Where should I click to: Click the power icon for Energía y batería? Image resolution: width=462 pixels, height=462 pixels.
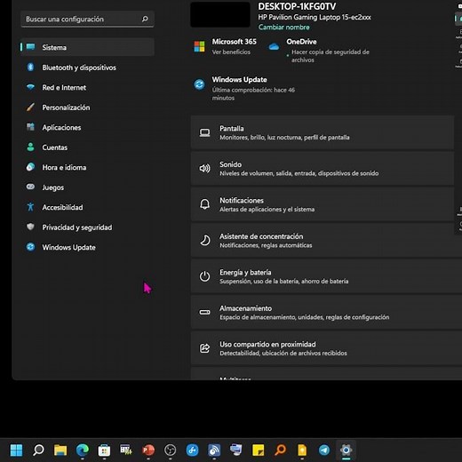click(x=204, y=276)
